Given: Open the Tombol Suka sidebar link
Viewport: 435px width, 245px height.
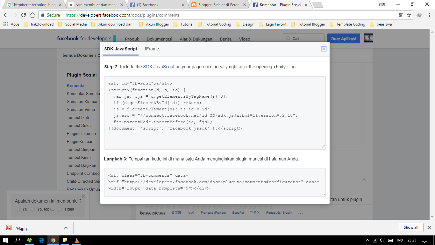Looking at the screenshot, I should pyautogui.click(x=79, y=125).
